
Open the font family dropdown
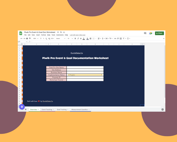click(61, 38)
